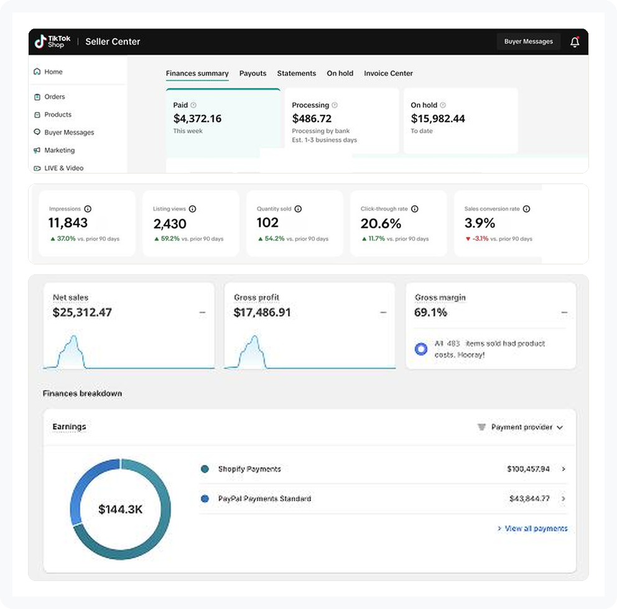Viewport: 617px width, 609px height.
Task: Click the filter icon beside Payment provider
Action: tap(481, 427)
